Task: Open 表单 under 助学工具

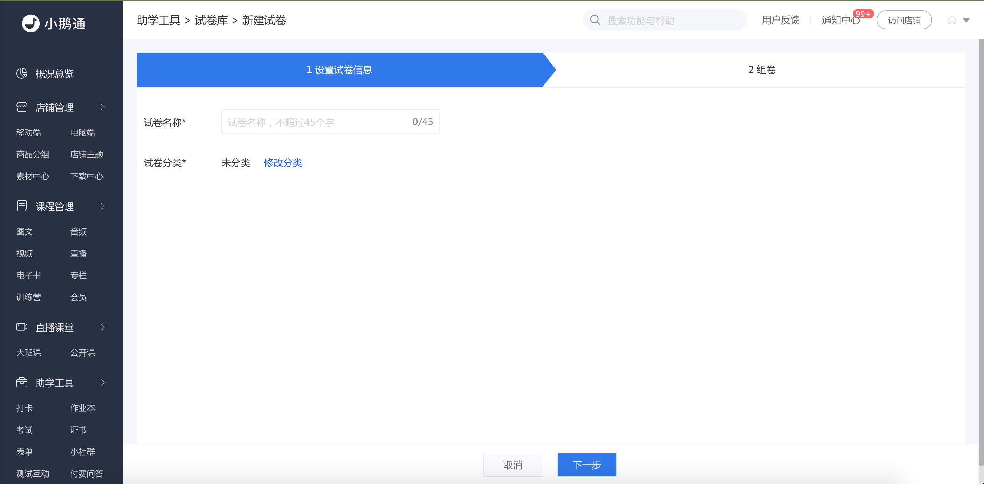Action: coord(25,451)
